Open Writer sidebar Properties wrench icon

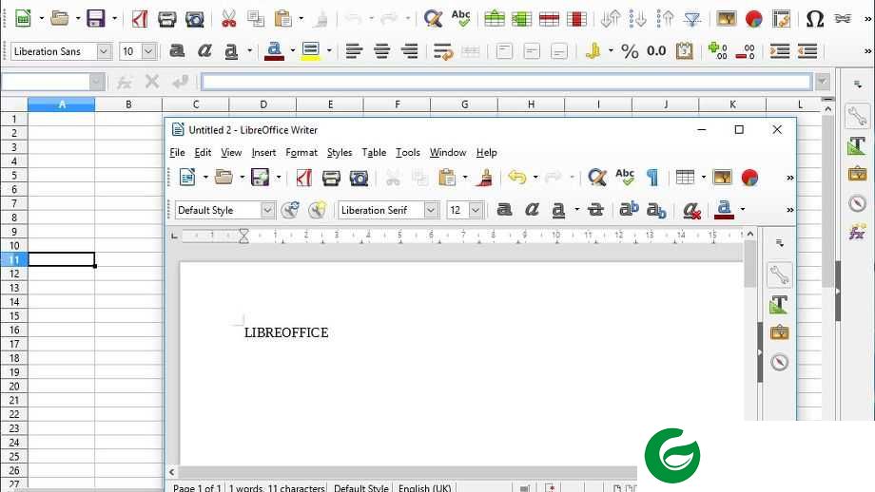[x=780, y=275]
